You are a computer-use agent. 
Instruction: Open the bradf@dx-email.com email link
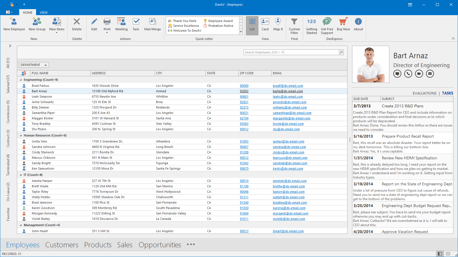point(288,86)
